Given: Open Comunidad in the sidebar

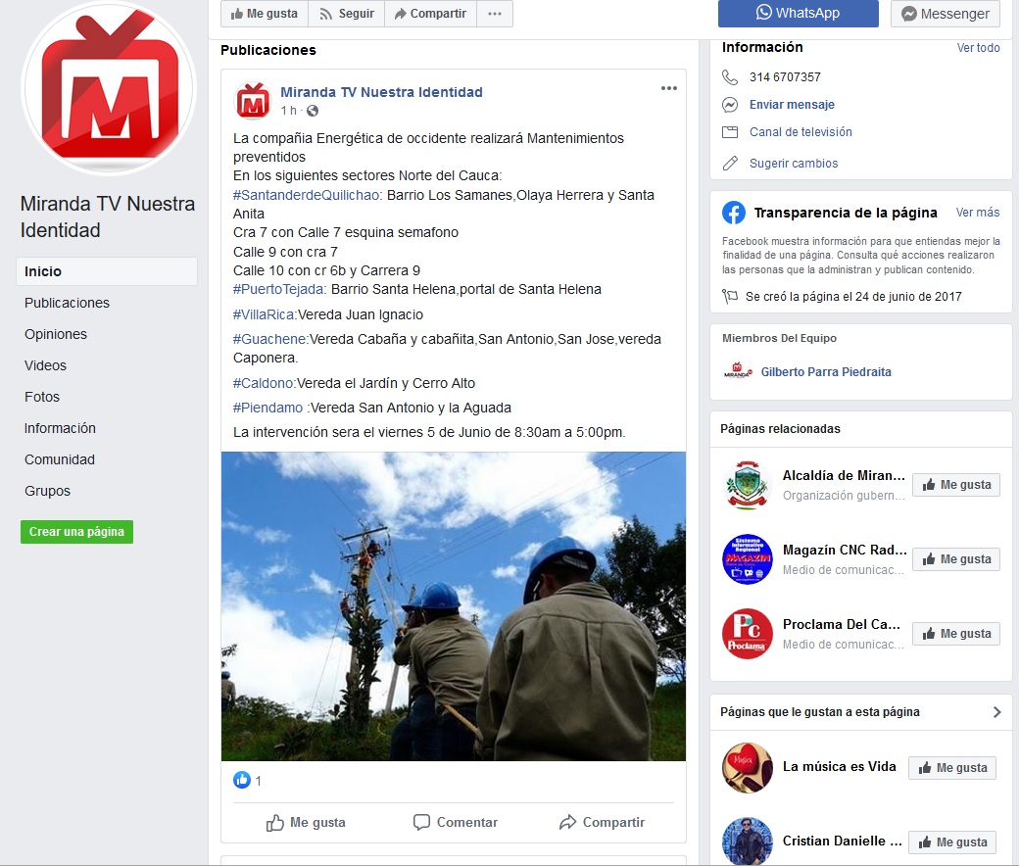Looking at the screenshot, I should click(x=60, y=459).
